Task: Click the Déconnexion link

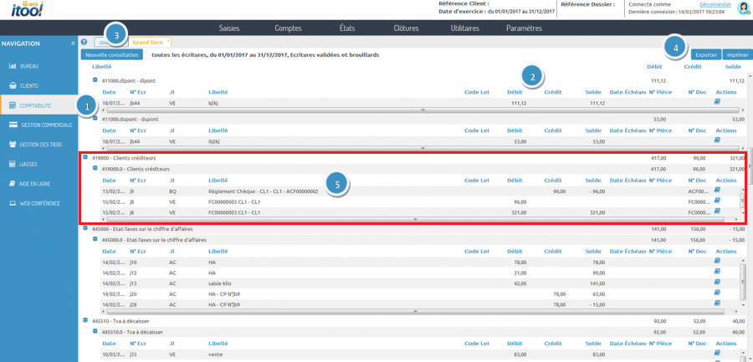Action: pos(715,4)
